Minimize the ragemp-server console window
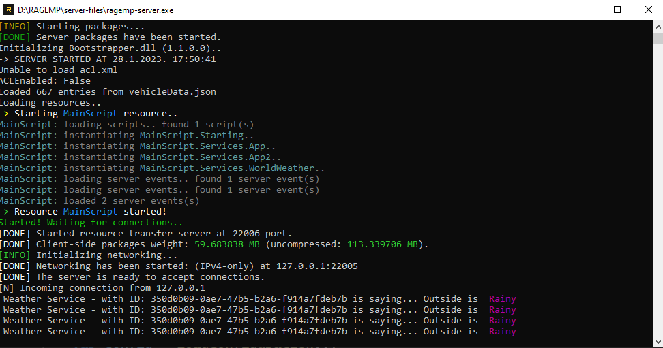This screenshot has height=348, width=663. coord(587,10)
